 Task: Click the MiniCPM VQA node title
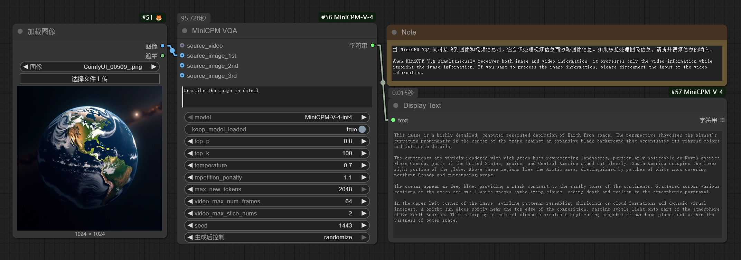click(214, 31)
